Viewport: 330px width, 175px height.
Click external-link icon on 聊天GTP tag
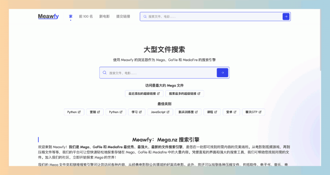(260, 112)
